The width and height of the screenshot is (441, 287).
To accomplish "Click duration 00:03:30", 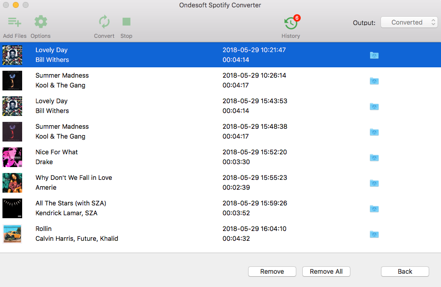I will coord(236,162).
